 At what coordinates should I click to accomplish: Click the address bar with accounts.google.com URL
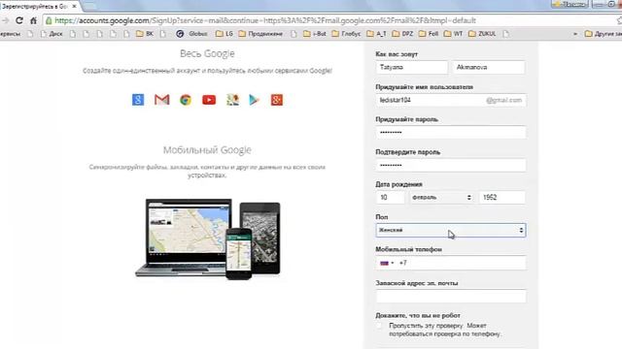click(329, 20)
